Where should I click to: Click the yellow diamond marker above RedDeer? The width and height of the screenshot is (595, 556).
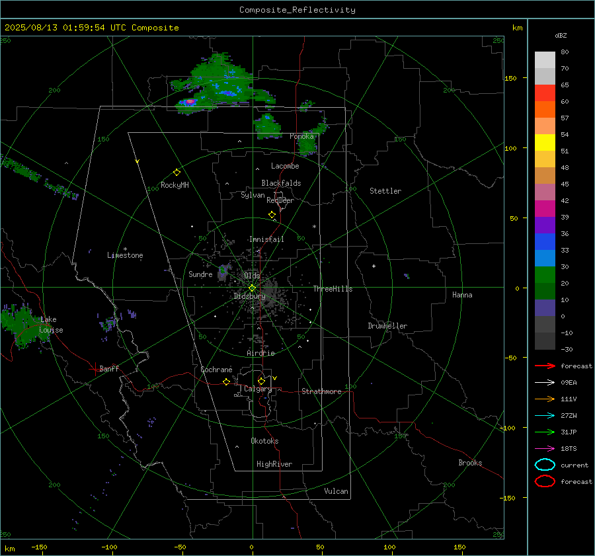pyautogui.click(x=272, y=215)
